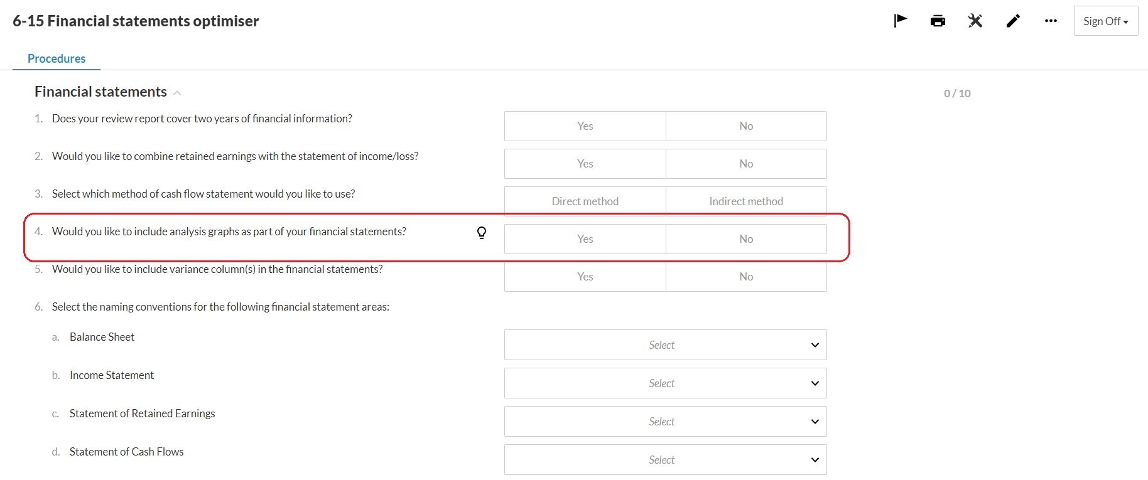
Task: Open the three-dot more options menu
Action: pyautogui.click(x=1051, y=21)
